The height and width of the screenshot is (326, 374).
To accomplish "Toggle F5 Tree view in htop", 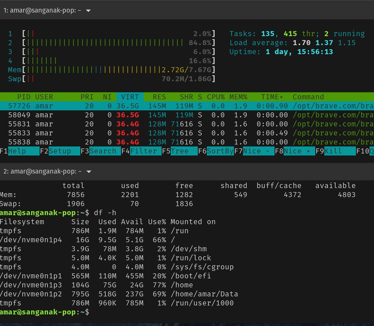I will pos(180,151).
